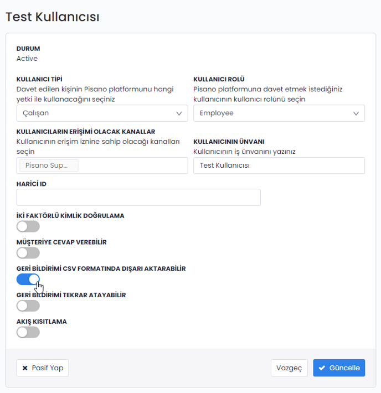381x393 pixels.
Task: Click the chevron arrow of Kullanıcı Tipi
Action: click(x=179, y=113)
